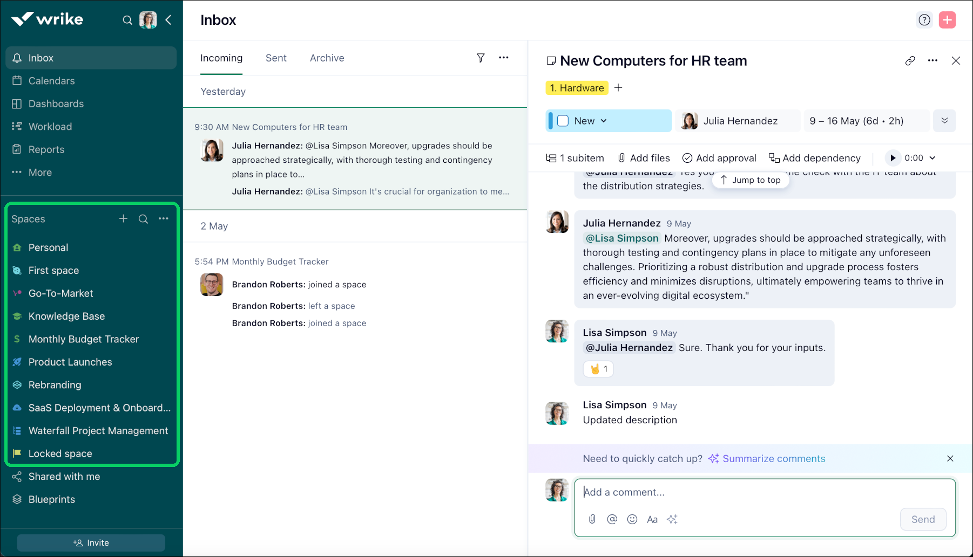Open the timer dropdown arrow next to 0:00
The width and height of the screenshot is (973, 557).
[x=933, y=158]
